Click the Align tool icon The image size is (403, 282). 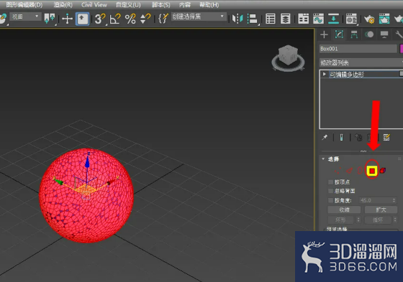click(x=253, y=19)
